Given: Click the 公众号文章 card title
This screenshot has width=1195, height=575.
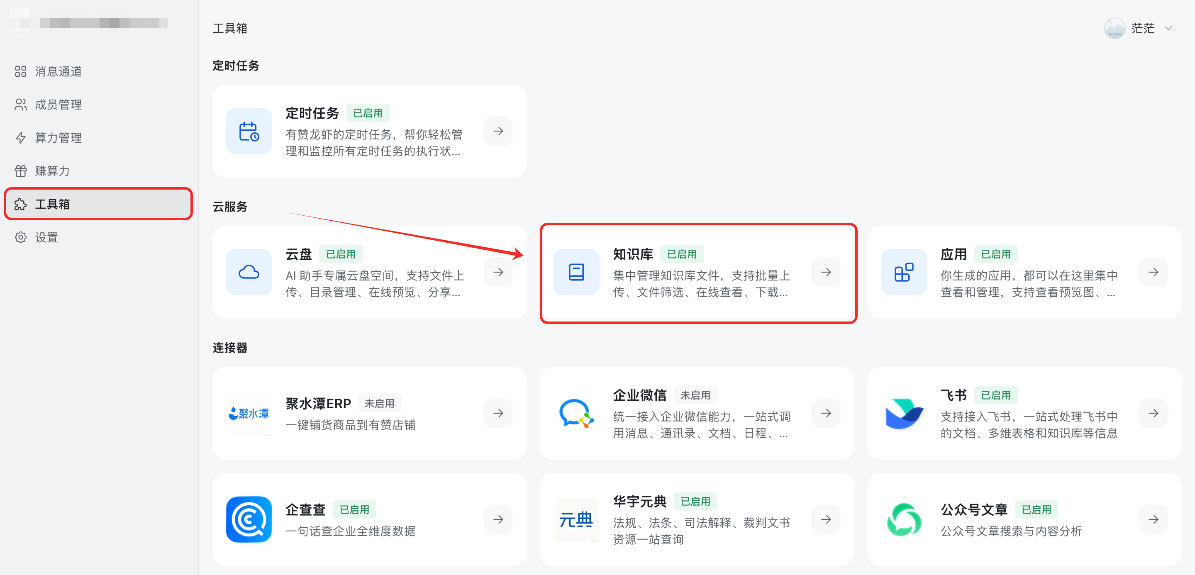Looking at the screenshot, I should [974, 509].
